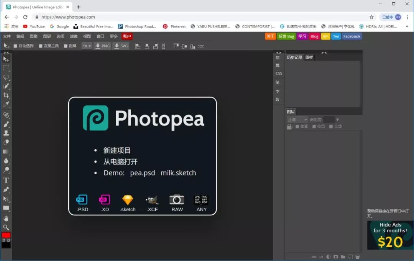
Task: Select the Lasso tool
Action: click(x=6, y=77)
